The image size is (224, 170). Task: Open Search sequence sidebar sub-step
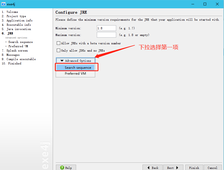(20, 42)
